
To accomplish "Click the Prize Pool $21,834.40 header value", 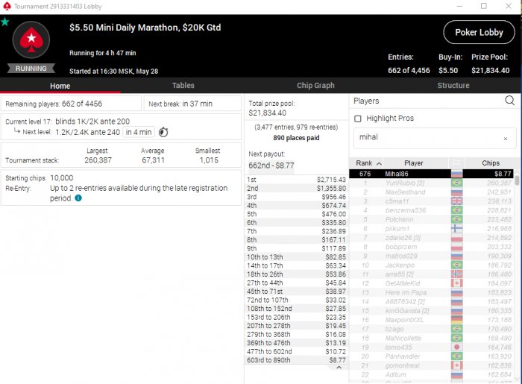I will coord(491,71).
